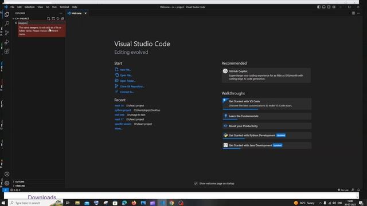The width and height of the screenshot is (367, 206).
Task: Open the Run menu
Action: coord(54,7)
